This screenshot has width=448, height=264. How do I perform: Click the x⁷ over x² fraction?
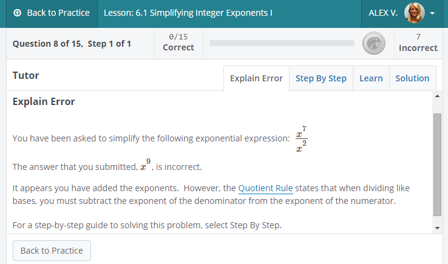coord(301,138)
